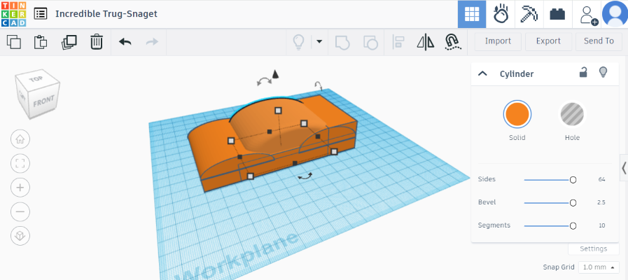The image size is (628, 280).
Task: Lock the Cylinder shape editing
Action: pyautogui.click(x=584, y=73)
